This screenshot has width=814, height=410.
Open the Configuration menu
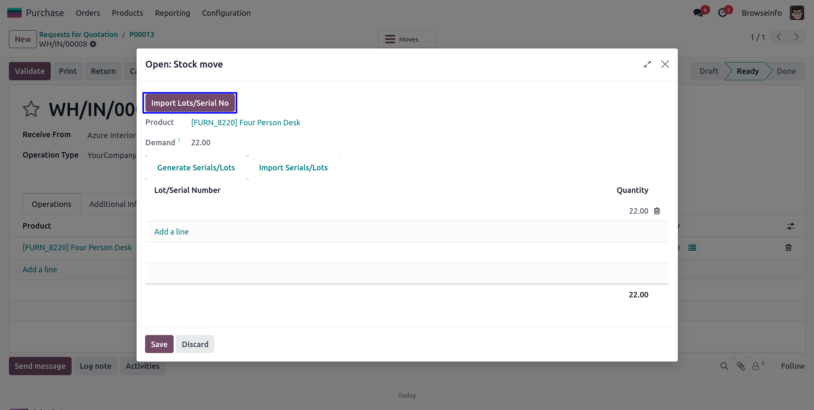226,13
